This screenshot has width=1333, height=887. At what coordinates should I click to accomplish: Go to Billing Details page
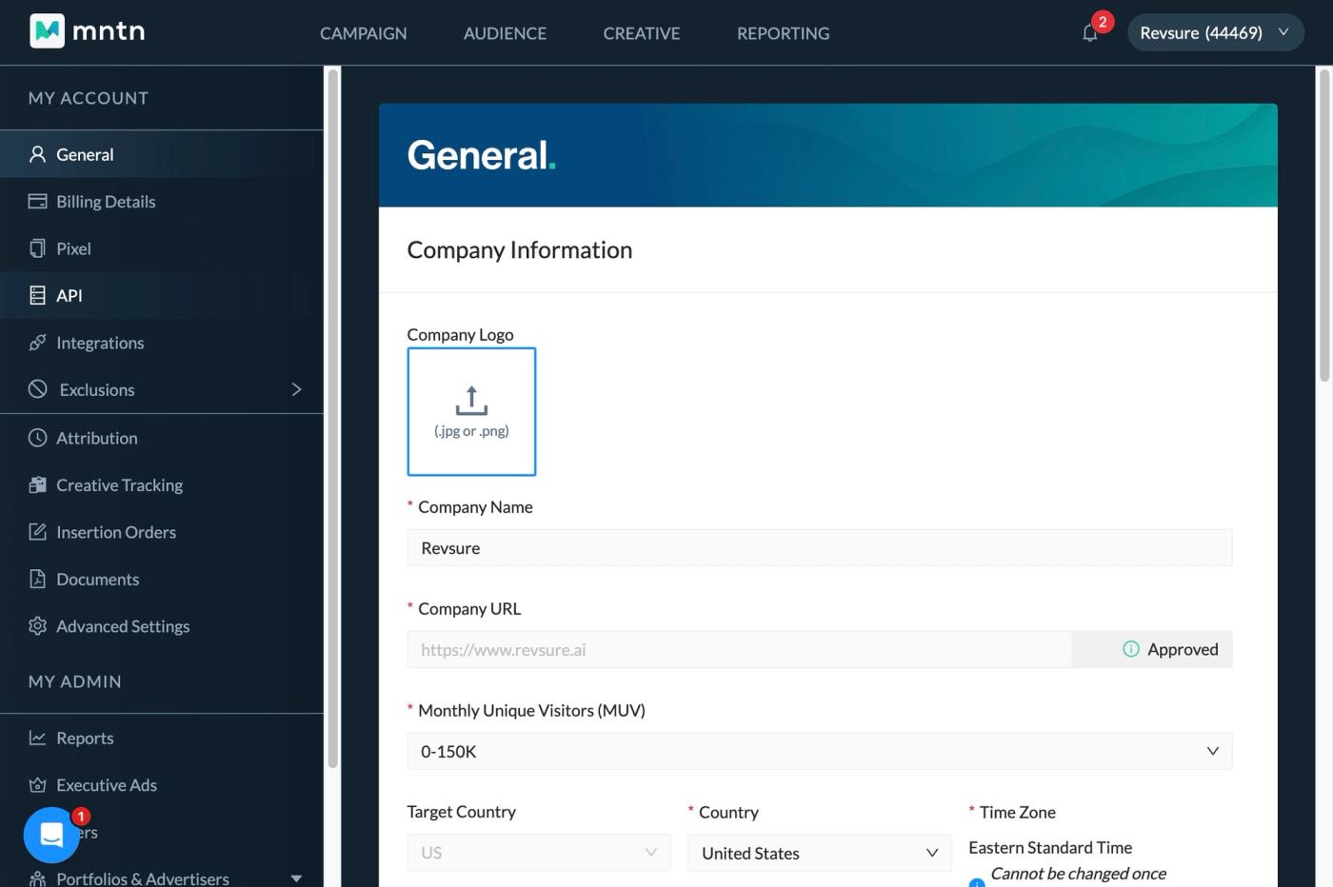click(x=162, y=201)
